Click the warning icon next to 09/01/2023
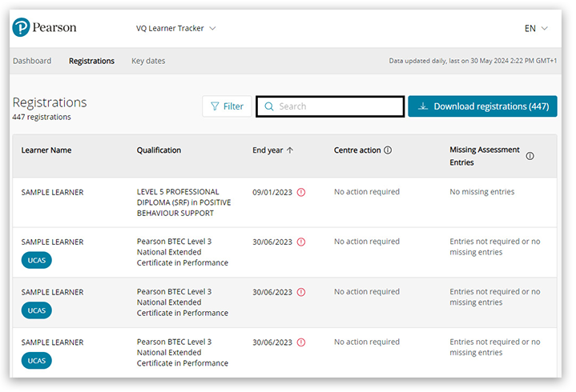Image resolution: width=576 pixels, height=392 pixels. (x=301, y=192)
